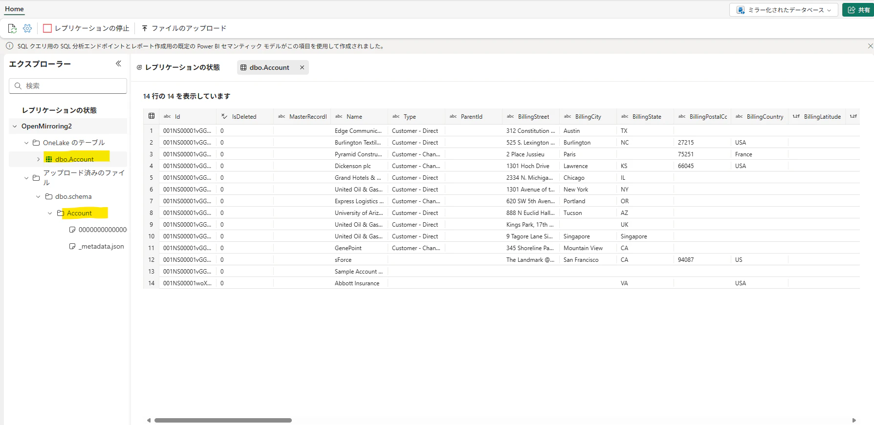This screenshot has width=874, height=425.
Task: Select the _metadata.json file
Action: click(101, 246)
